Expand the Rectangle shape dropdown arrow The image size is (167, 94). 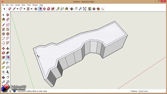pyautogui.click(x=31, y=9)
